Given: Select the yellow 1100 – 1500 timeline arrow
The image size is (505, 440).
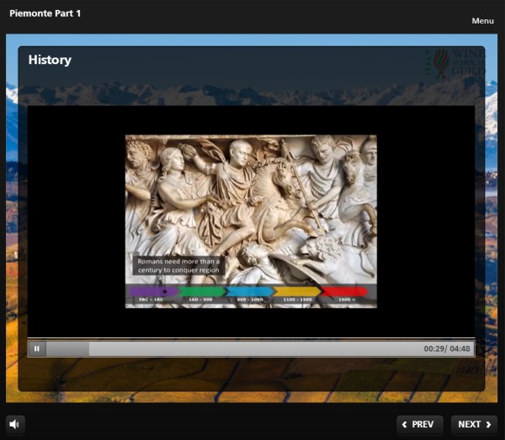Looking at the screenshot, I should pyautogui.click(x=297, y=292).
